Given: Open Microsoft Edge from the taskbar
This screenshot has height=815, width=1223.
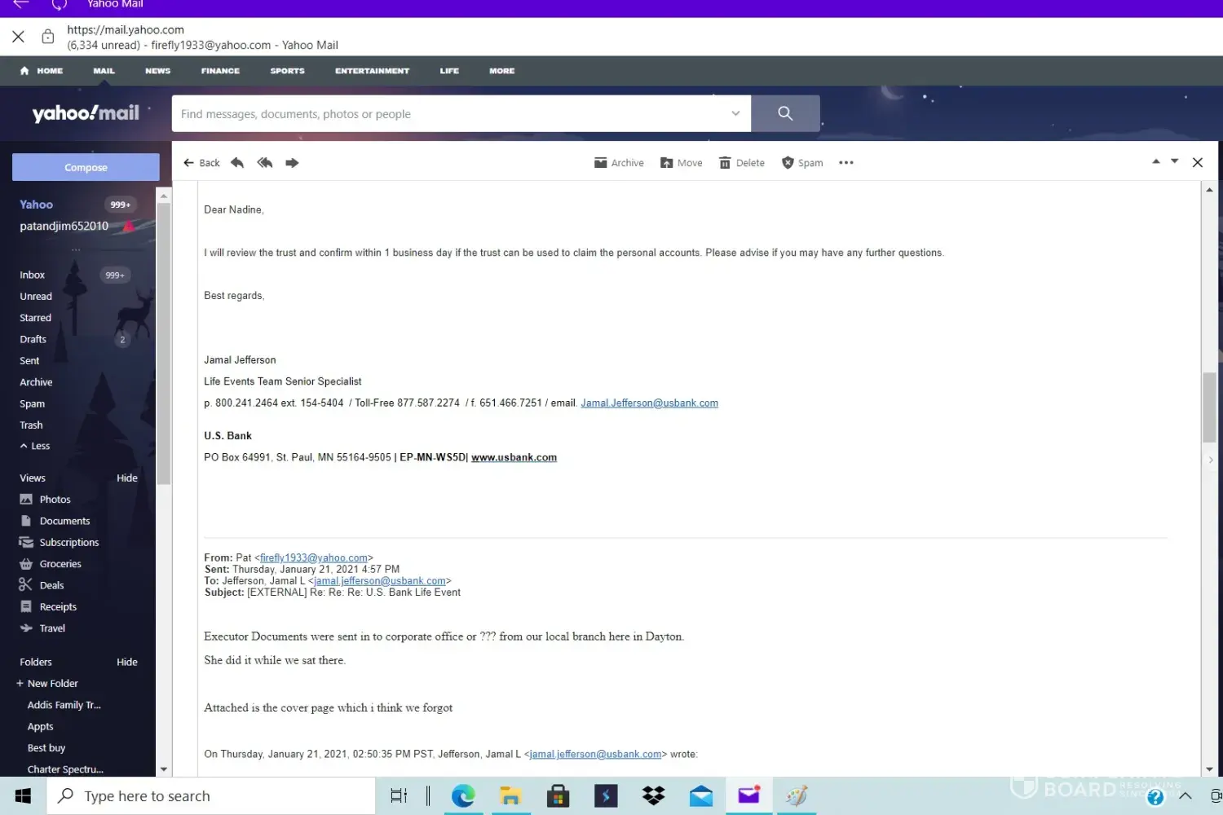Looking at the screenshot, I should 463,796.
